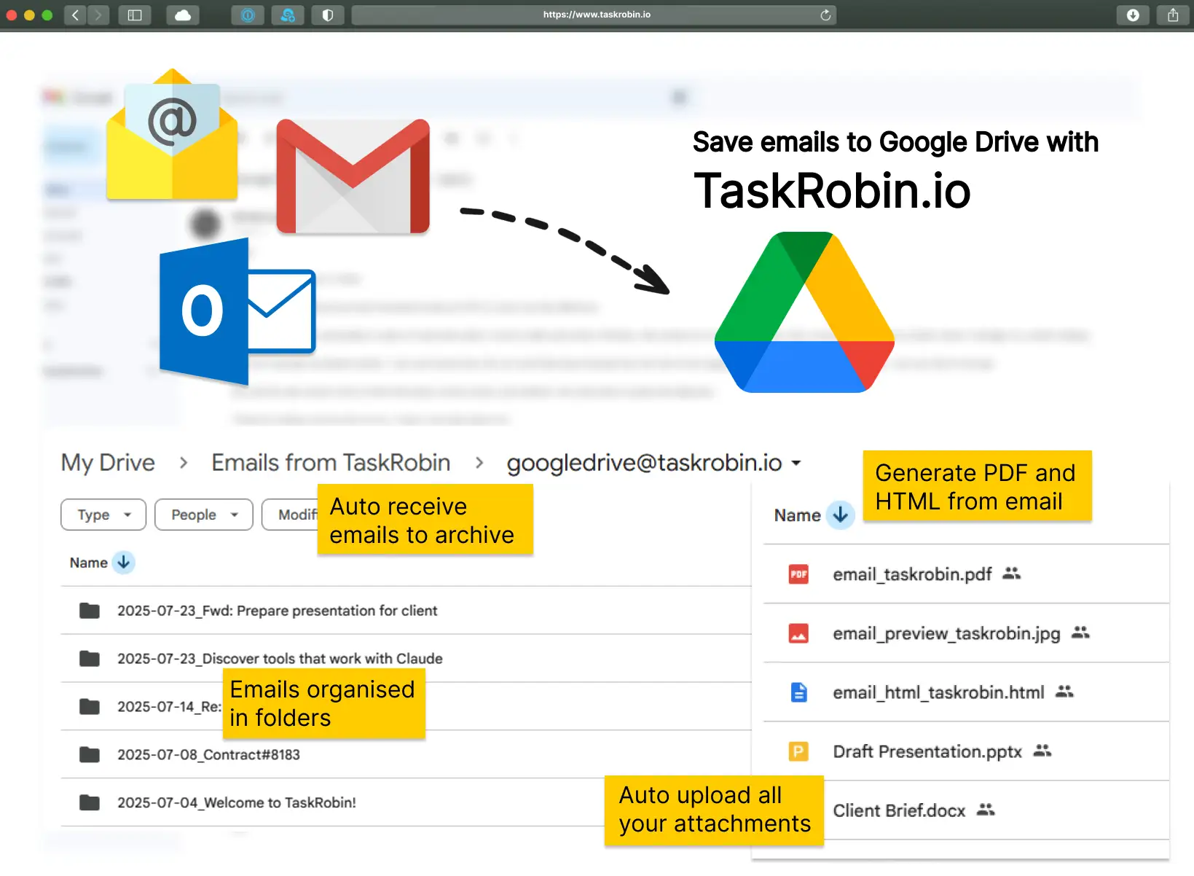Viewport: 1194px width, 876px height.
Task: Click folder icon of Prepare presentation row
Action: pos(90,611)
